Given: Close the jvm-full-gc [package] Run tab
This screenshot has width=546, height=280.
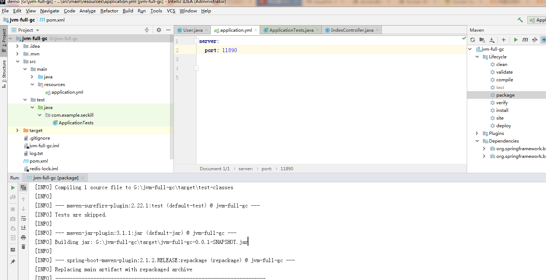Looking at the screenshot, I should click(83, 178).
